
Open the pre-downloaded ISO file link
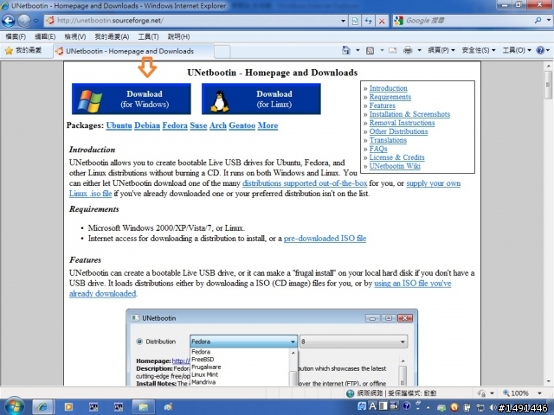click(325, 239)
